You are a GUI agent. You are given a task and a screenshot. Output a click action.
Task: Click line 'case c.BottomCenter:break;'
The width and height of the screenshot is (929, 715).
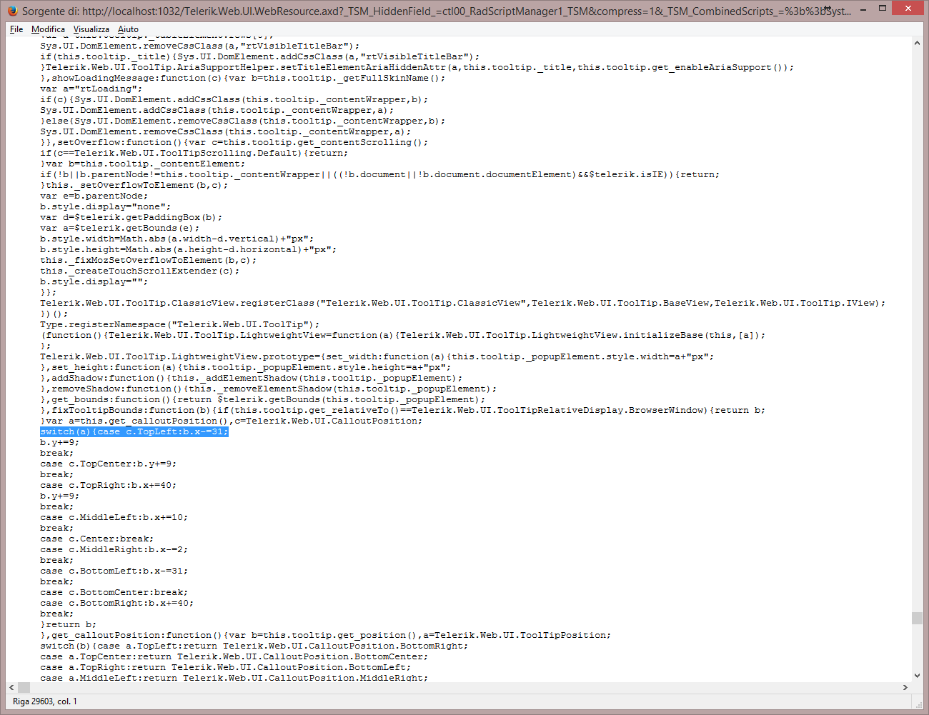tap(114, 593)
